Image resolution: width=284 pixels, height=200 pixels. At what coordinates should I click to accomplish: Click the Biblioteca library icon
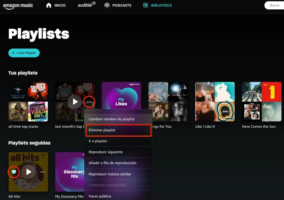click(146, 5)
